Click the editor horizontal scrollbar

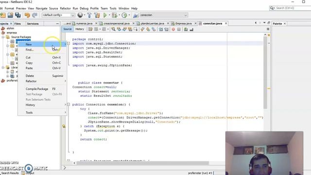[x=142, y=163]
